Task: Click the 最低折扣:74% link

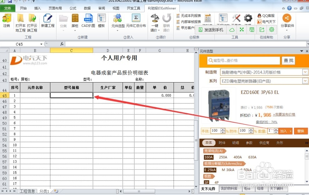Action: point(267,122)
